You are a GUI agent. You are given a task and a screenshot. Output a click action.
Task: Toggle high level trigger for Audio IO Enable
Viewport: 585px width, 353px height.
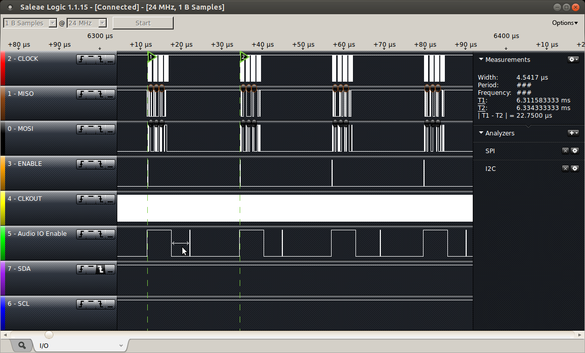(91, 234)
